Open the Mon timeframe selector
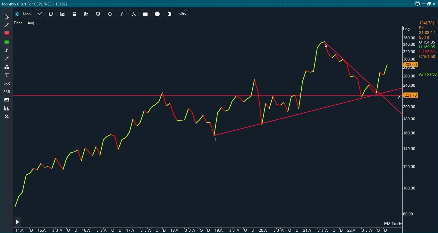Screen dimensions: 438x233 27,14
